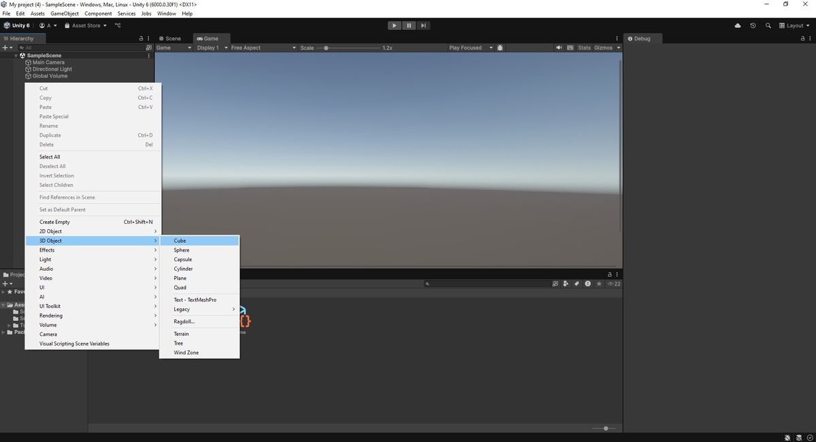Click Project filter by import log type icon
816x442 pixels.
[588, 284]
